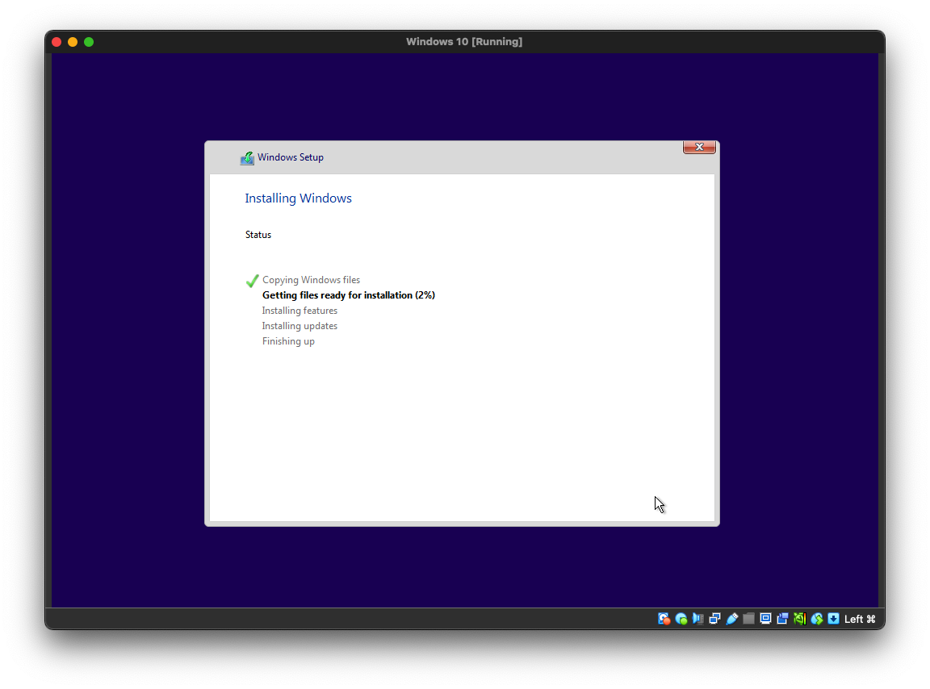Click the green macOS full-screen button
930x689 pixels.
pyautogui.click(x=89, y=42)
